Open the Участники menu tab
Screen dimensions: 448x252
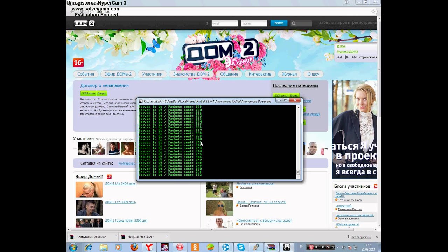152,74
